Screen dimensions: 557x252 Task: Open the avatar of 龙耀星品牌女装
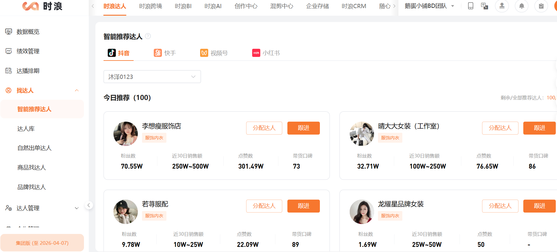pos(362,212)
